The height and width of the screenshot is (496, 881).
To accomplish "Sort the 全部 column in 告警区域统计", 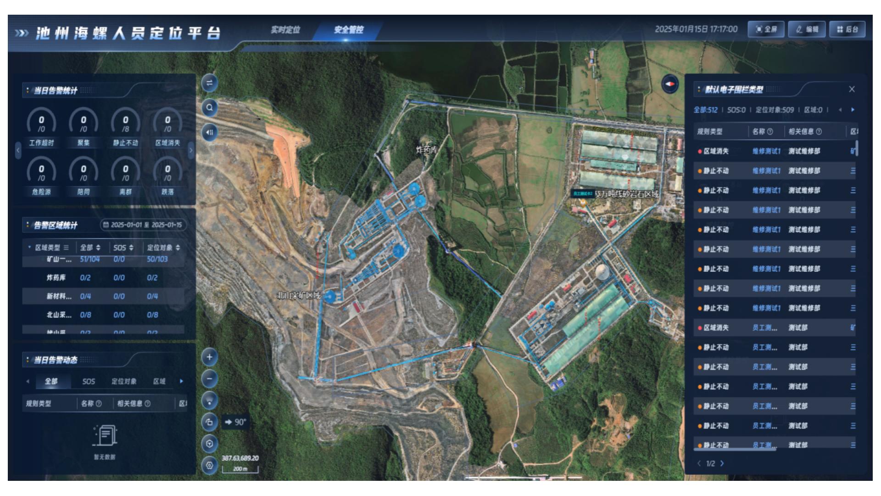I will 98,248.
